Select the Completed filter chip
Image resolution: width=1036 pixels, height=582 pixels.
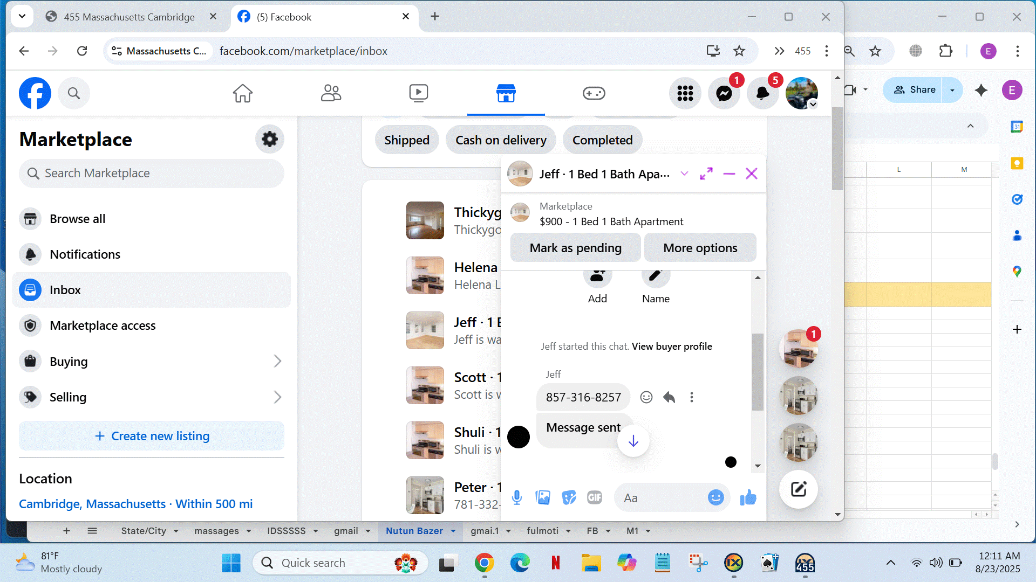602,140
